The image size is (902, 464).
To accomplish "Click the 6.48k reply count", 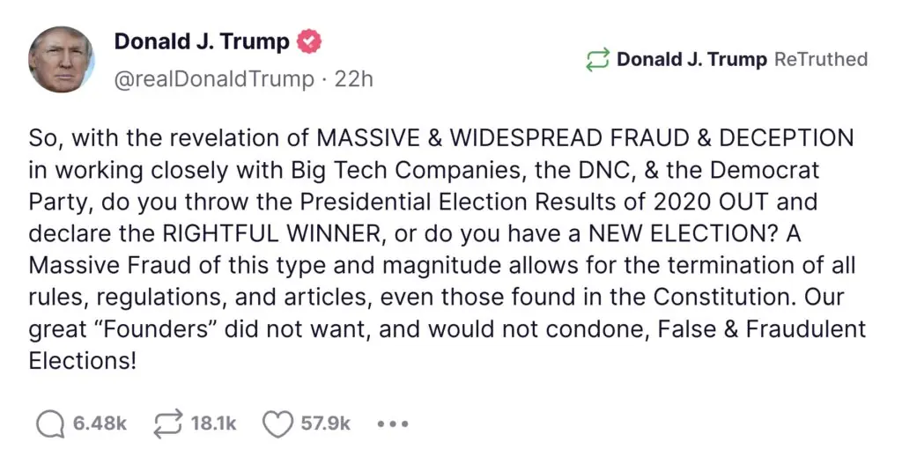I will 100,423.
